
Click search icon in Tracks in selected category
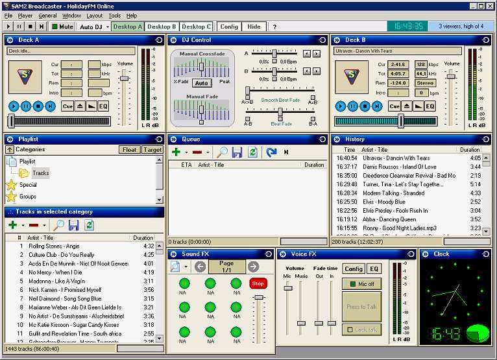[58, 225]
